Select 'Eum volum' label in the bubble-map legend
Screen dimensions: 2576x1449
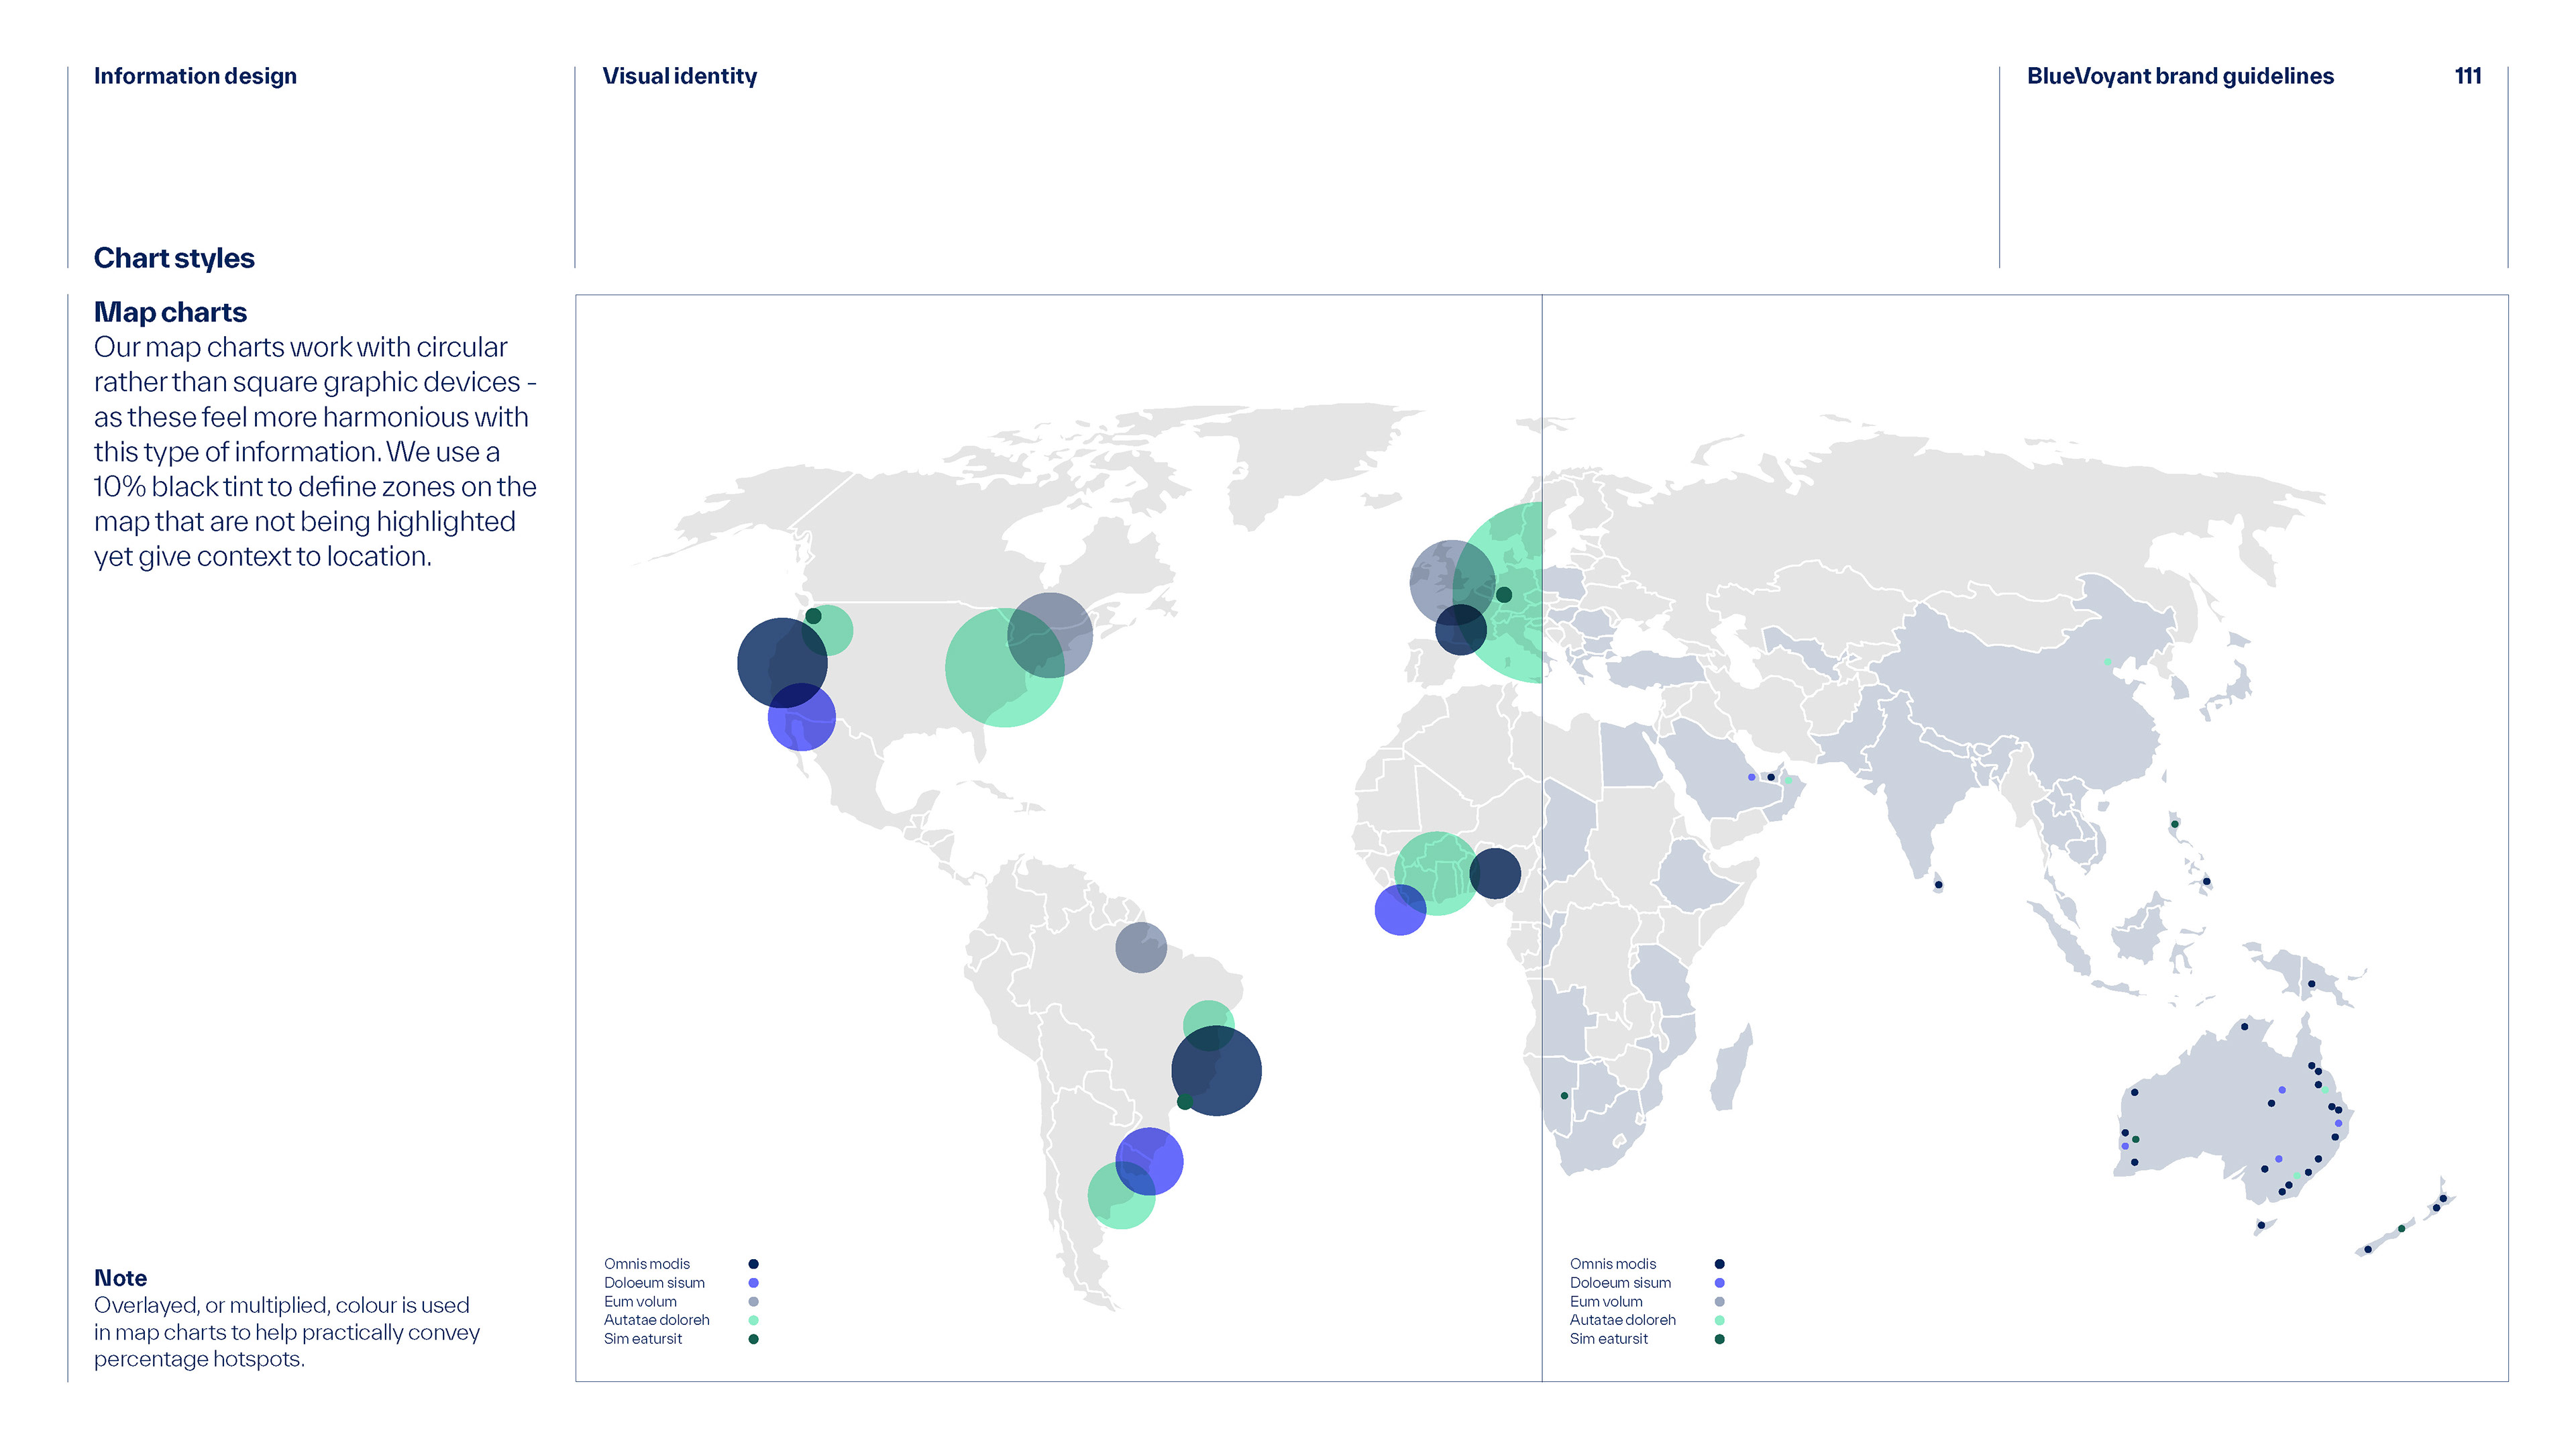point(640,1302)
